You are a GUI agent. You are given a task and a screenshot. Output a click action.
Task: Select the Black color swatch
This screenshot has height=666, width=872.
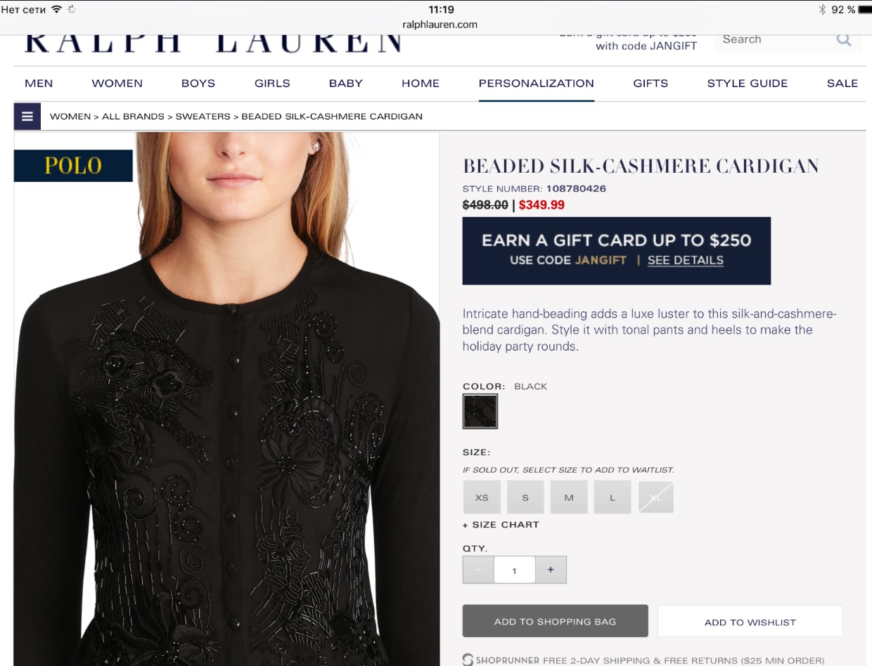(x=480, y=411)
